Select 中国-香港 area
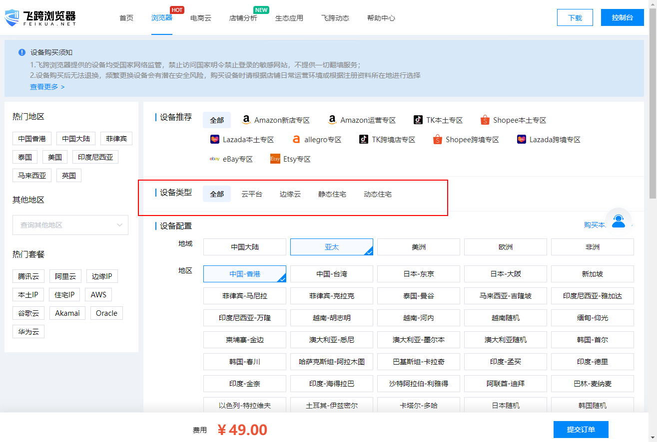Image resolution: width=657 pixels, height=442 pixels. tap(245, 274)
